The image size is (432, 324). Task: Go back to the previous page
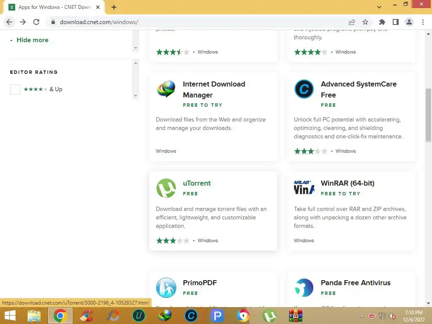9,22
